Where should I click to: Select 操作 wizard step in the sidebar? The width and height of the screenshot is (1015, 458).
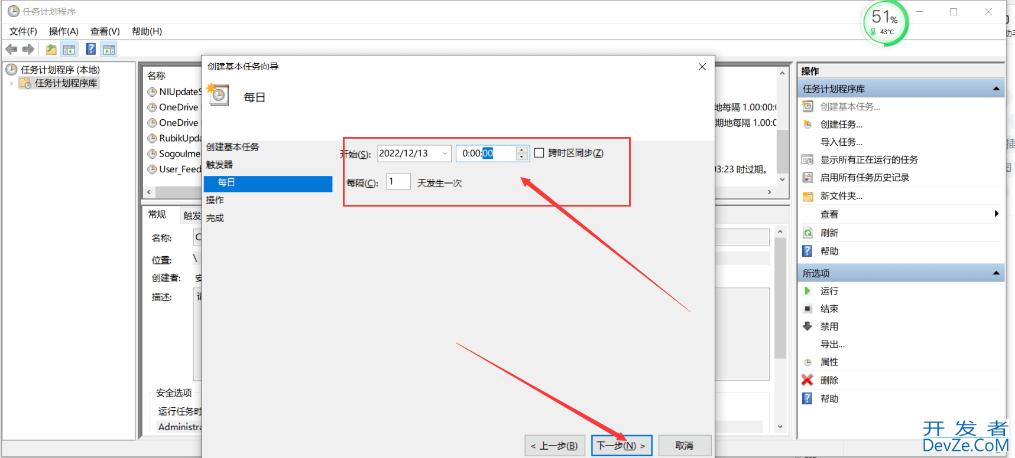coord(215,200)
